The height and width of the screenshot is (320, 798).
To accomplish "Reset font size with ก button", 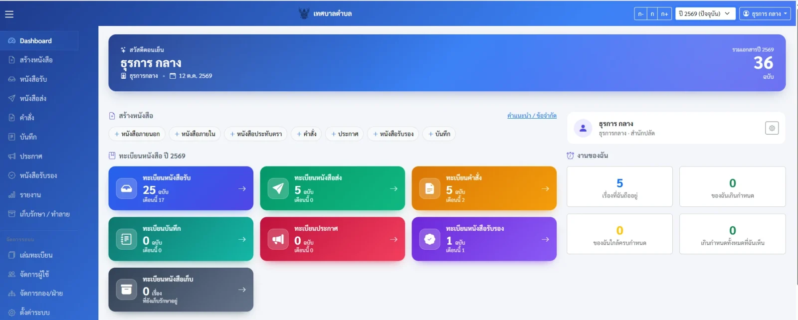I will click(652, 14).
